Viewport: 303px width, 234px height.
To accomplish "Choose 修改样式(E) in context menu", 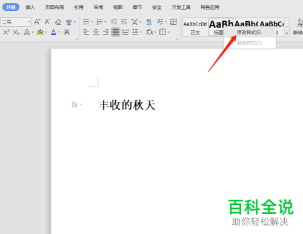I will tap(249, 32).
